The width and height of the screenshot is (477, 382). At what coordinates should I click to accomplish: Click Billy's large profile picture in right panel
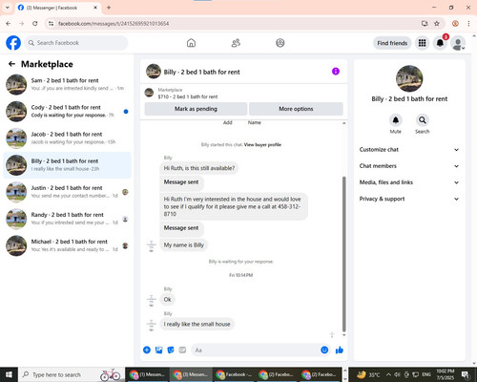(409, 78)
